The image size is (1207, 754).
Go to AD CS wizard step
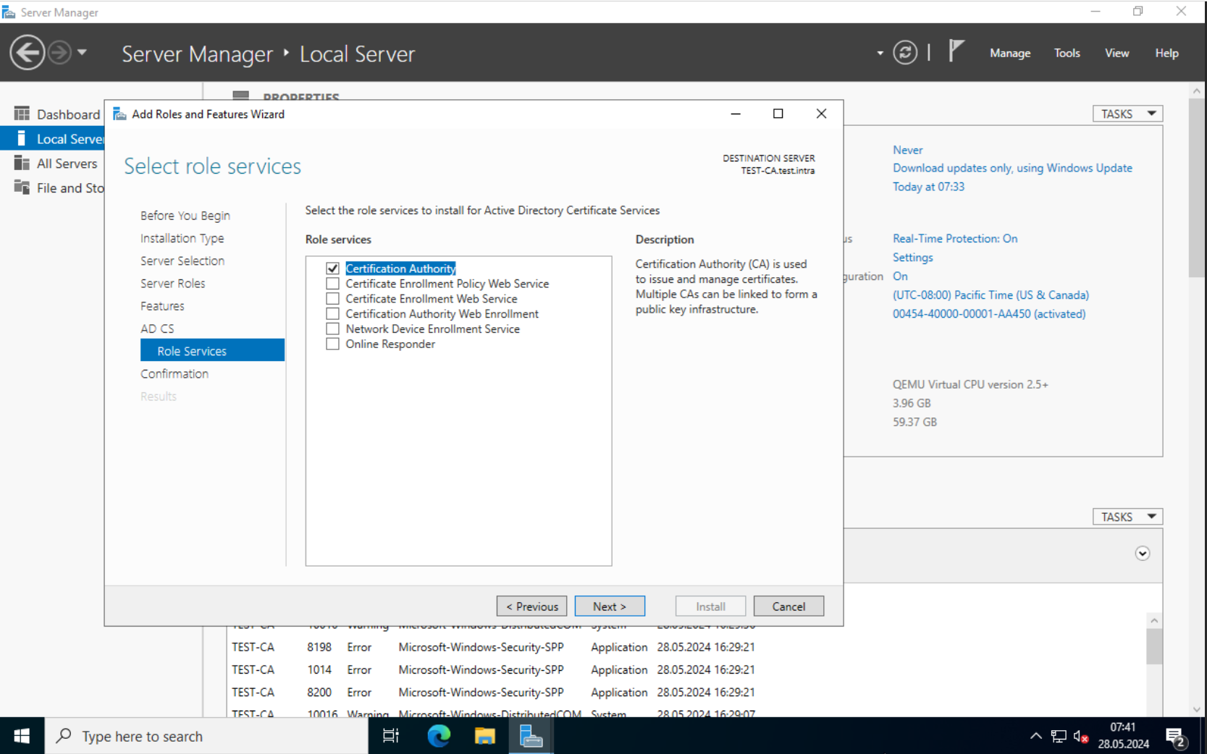pyautogui.click(x=157, y=329)
